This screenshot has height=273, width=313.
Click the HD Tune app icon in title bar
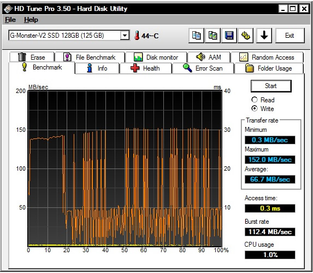pos(8,9)
